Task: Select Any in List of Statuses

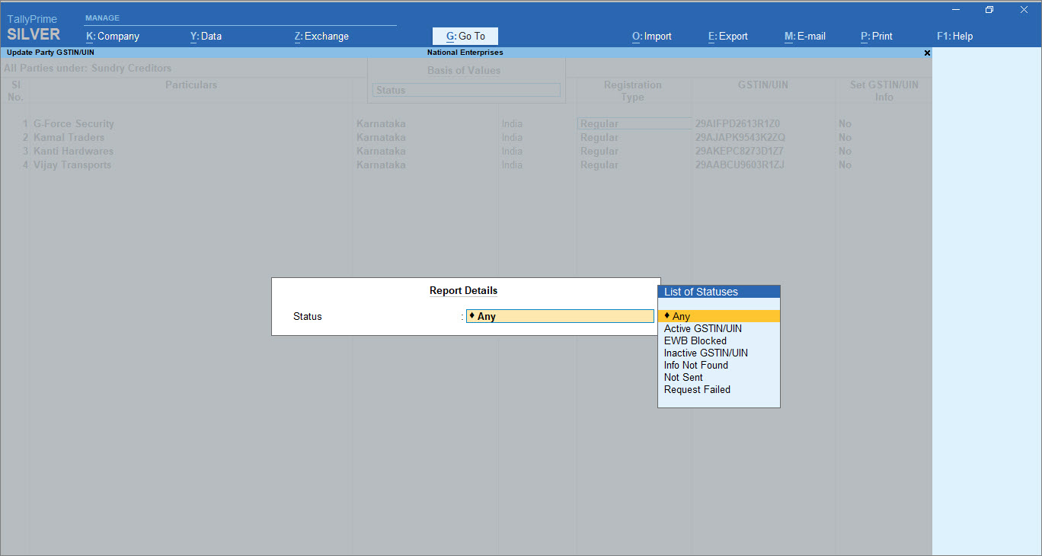Action: 719,316
